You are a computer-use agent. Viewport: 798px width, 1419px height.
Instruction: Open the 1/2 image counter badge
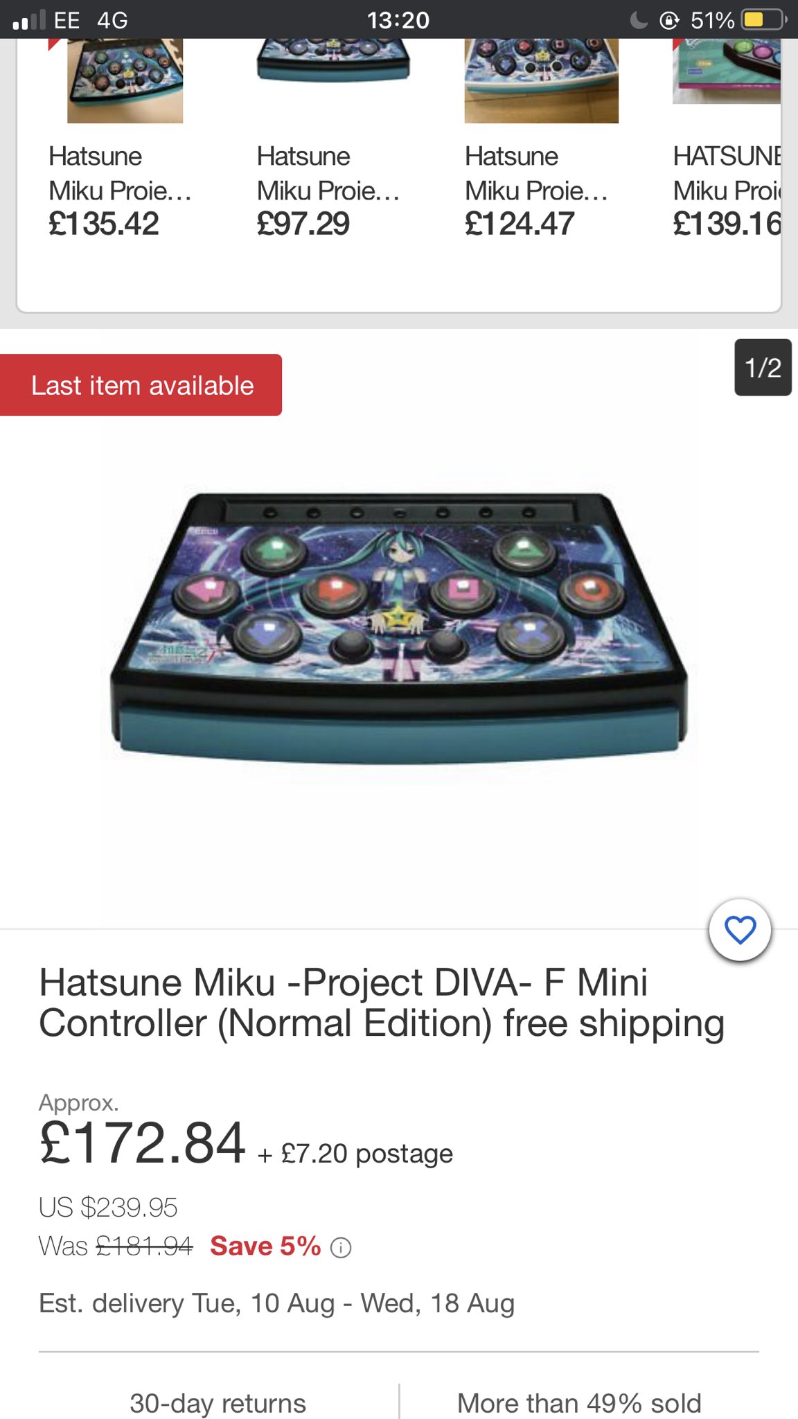click(763, 367)
